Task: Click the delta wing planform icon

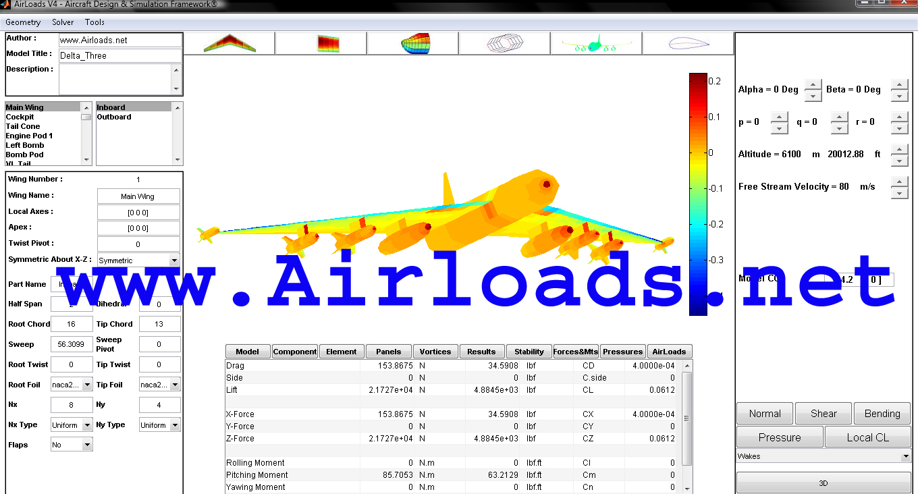Action: coord(230,44)
